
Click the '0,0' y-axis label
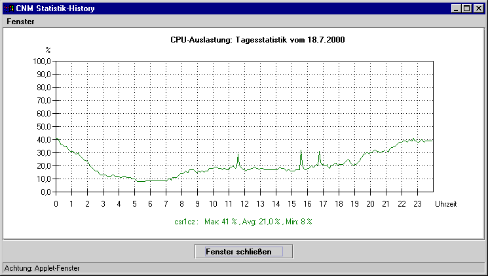click(x=45, y=192)
